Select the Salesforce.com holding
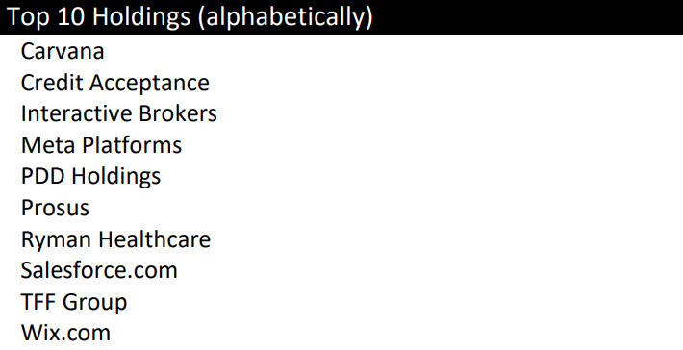Screen dimensions: 683x350 pos(99,270)
